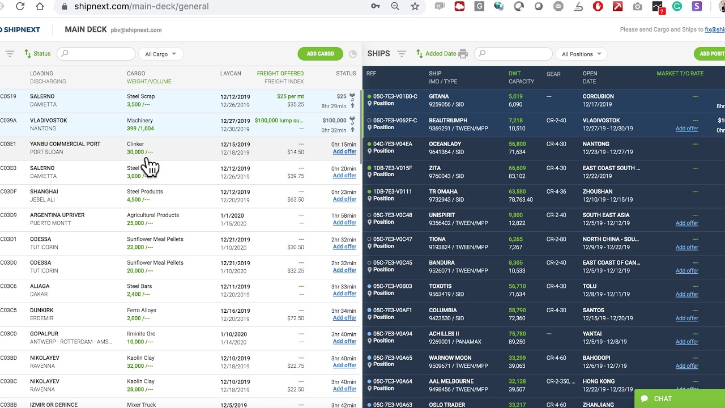This screenshot has height=408, width=725.
Task: Toggle status circle for ship TIONA
Action: coord(369,239)
